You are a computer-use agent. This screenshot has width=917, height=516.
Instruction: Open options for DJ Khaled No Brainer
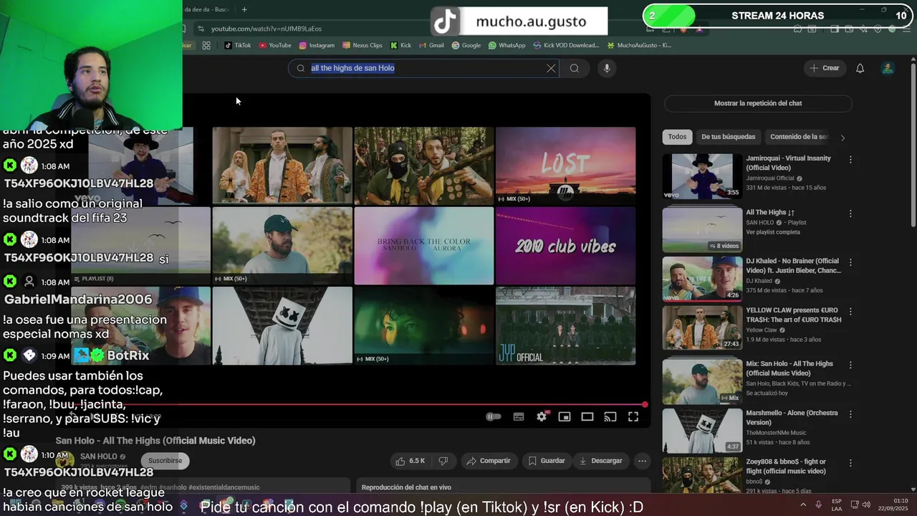[x=850, y=262]
